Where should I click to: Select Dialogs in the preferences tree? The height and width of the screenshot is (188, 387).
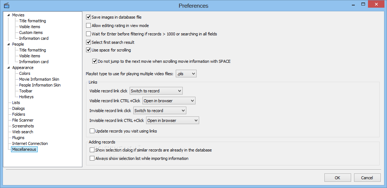(x=19, y=108)
